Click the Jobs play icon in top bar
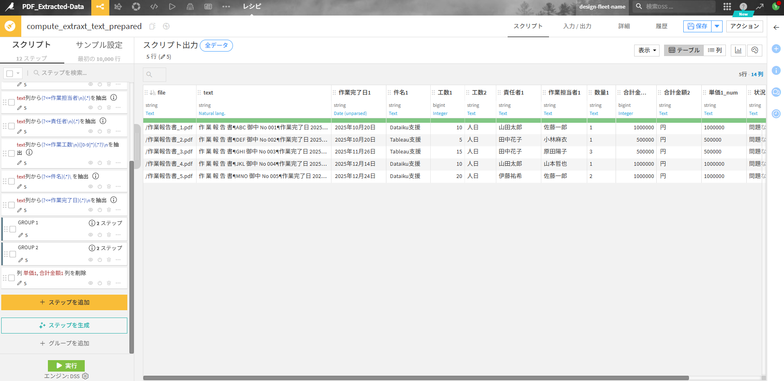Screen dimensions: 784x381 coord(172,7)
